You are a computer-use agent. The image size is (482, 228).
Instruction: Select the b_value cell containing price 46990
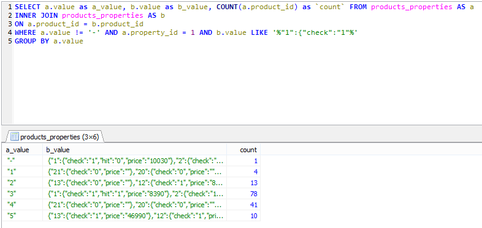click(x=135, y=216)
